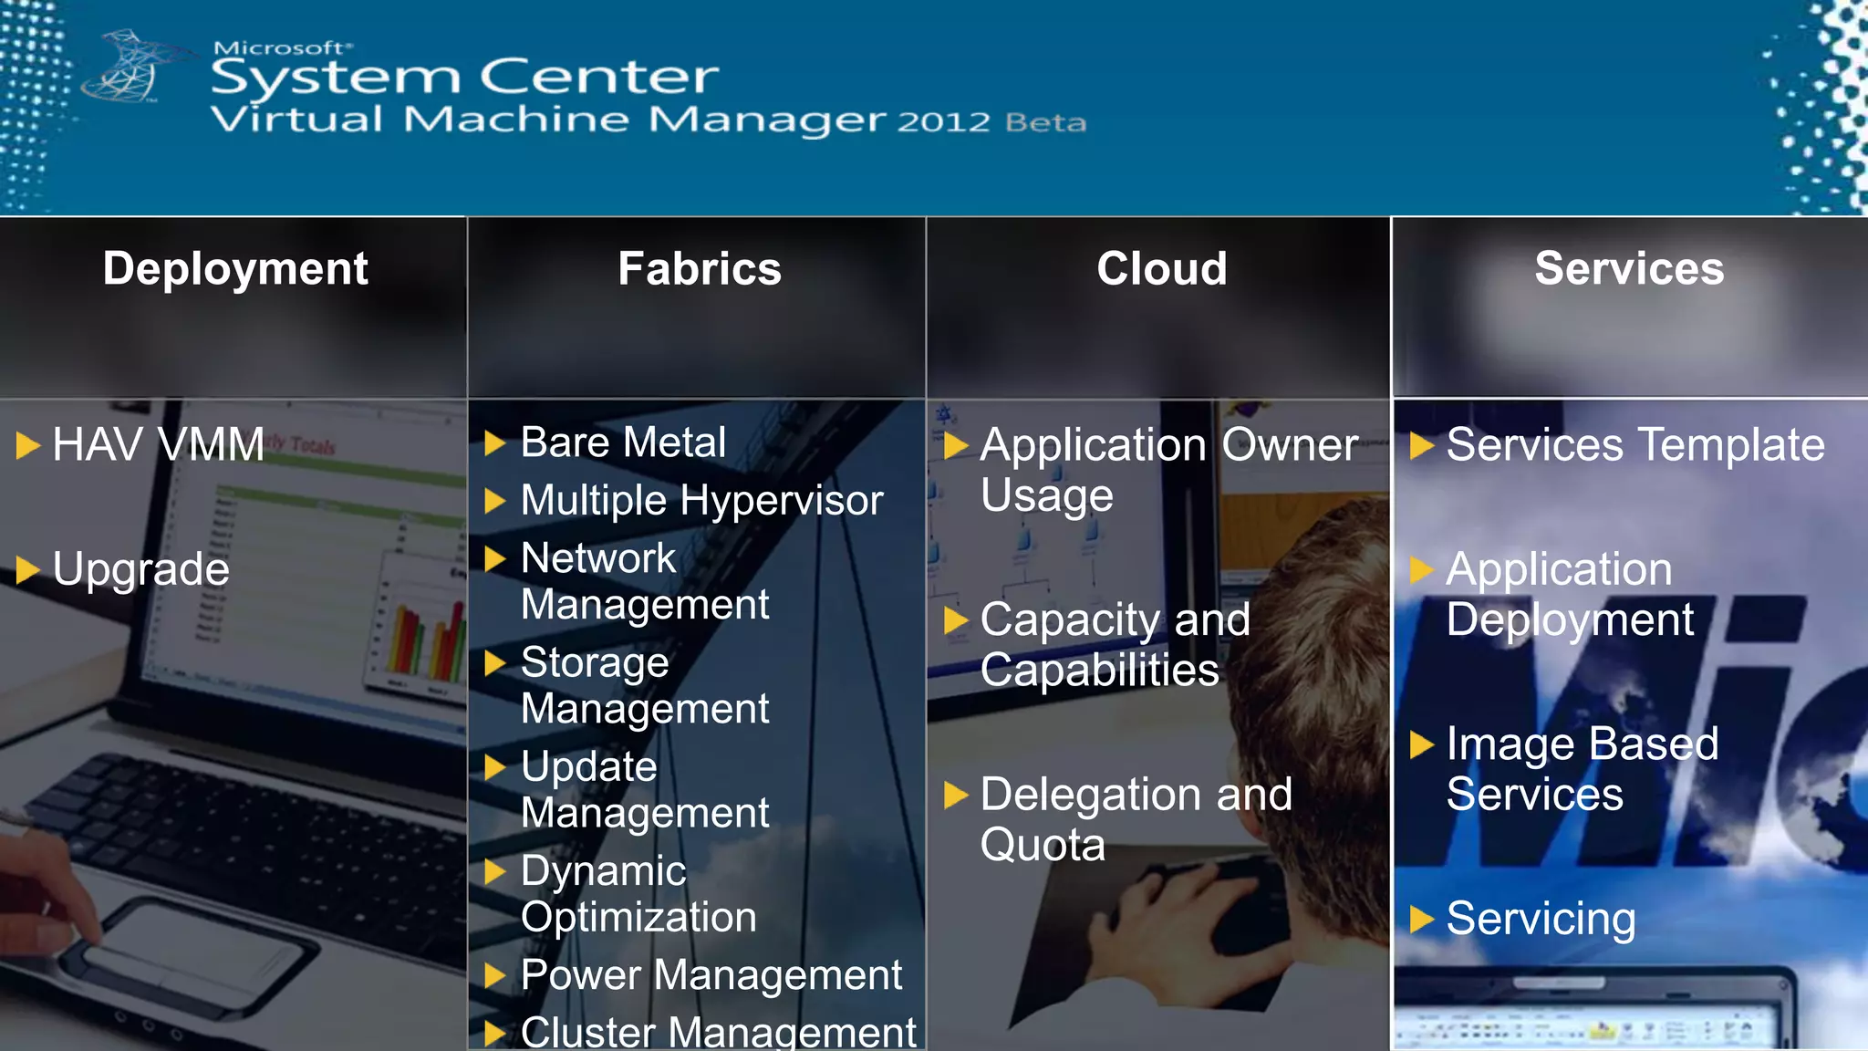Click the "Application Deployment" item
Image resolution: width=1868 pixels, height=1051 pixels.
coord(1570,595)
